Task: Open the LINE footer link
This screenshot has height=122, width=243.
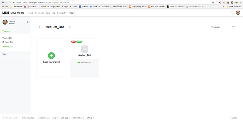Action: (55, 118)
